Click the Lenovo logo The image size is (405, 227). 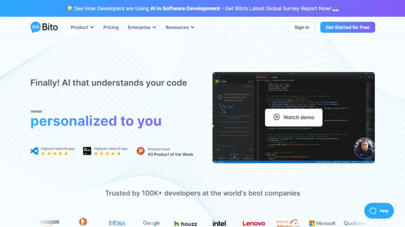254,224
